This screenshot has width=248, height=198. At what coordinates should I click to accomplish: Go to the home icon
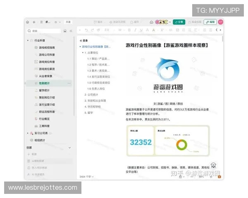click(x=28, y=22)
